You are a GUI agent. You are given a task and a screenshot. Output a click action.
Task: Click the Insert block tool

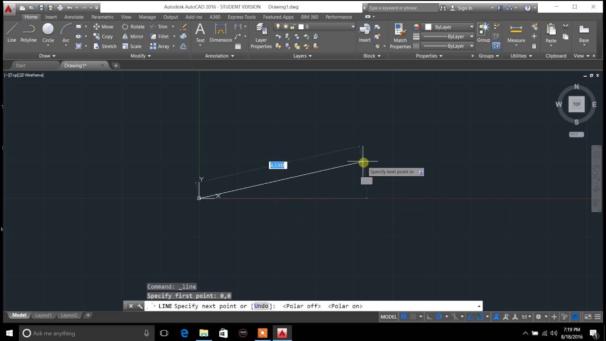click(365, 33)
